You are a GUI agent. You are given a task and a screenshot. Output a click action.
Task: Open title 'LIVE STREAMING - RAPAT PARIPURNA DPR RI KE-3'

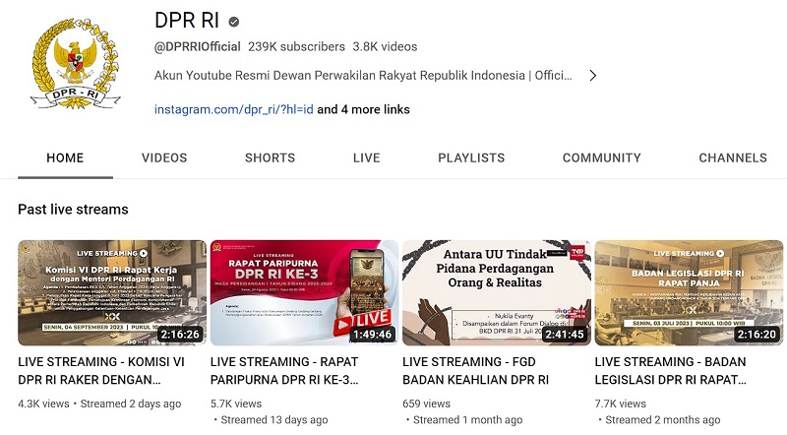point(284,371)
